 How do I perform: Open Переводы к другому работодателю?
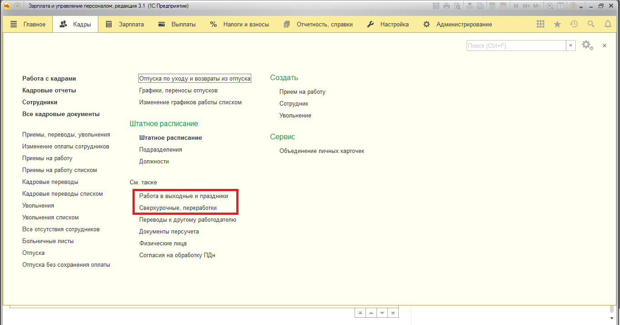point(188,219)
